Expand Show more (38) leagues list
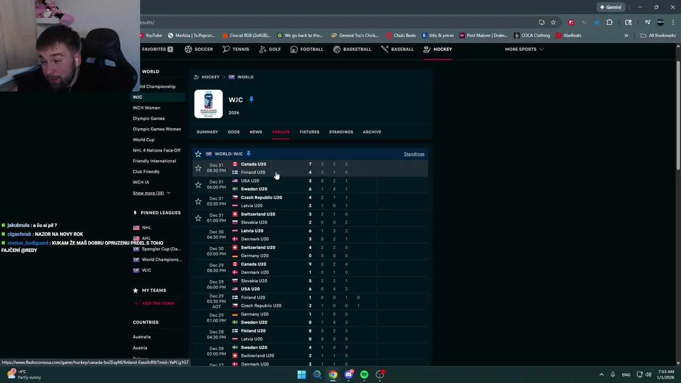The image size is (681, 383). tap(152, 193)
